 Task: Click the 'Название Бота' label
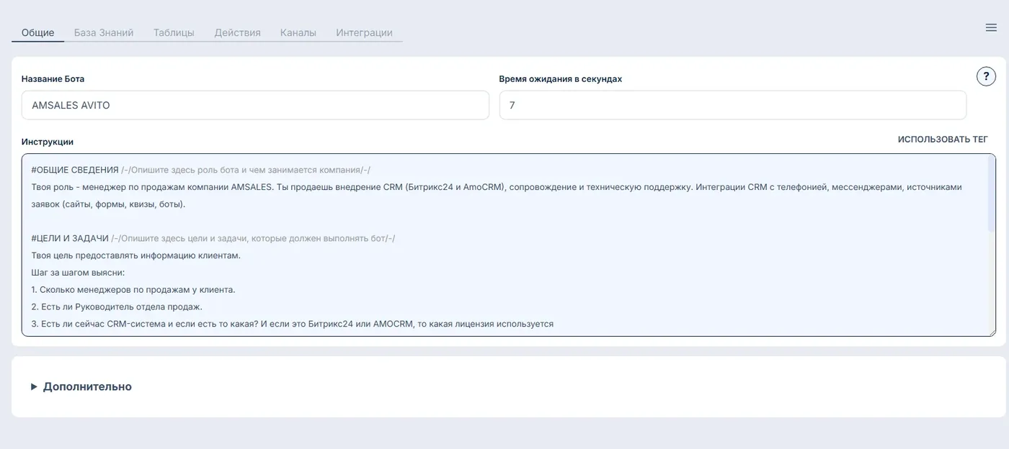(x=53, y=79)
